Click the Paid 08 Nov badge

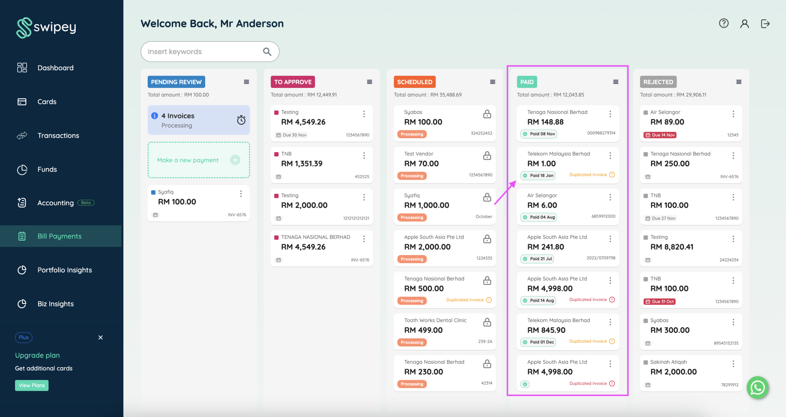(x=539, y=134)
